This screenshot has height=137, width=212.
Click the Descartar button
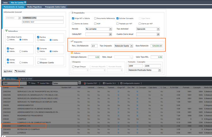tap(20, 71)
